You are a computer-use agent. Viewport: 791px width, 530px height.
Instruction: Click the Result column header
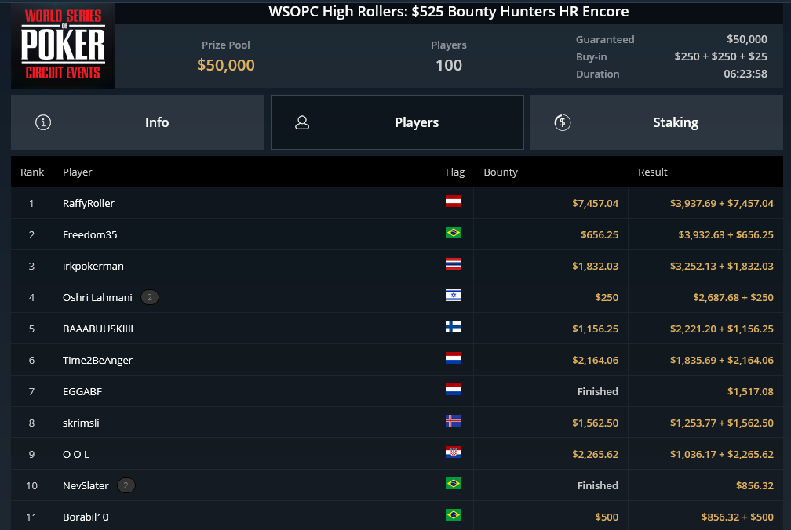point(652,172)
